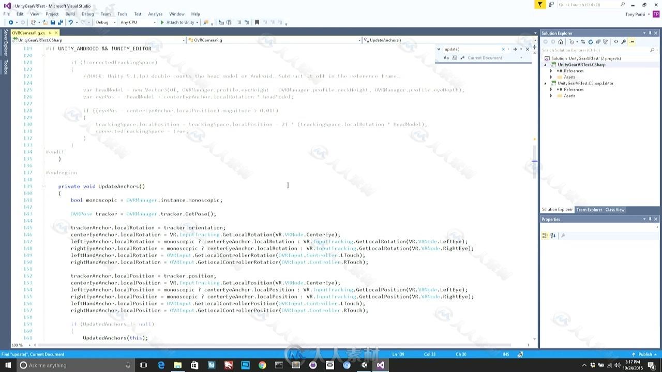Viewport: 662px width, 372px height.
Task: Click the bookmark icon in toolbar
Action: [x=257, y=22]
